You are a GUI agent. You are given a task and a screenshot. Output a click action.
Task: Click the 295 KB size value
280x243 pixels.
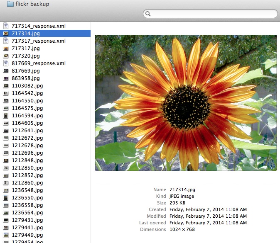[177, 203]
